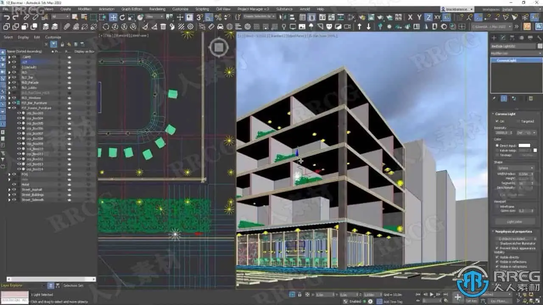Click the up arrow toolbar icon
Image resolution: width=543 pixels, height=305 pixels.
(359, 27)
